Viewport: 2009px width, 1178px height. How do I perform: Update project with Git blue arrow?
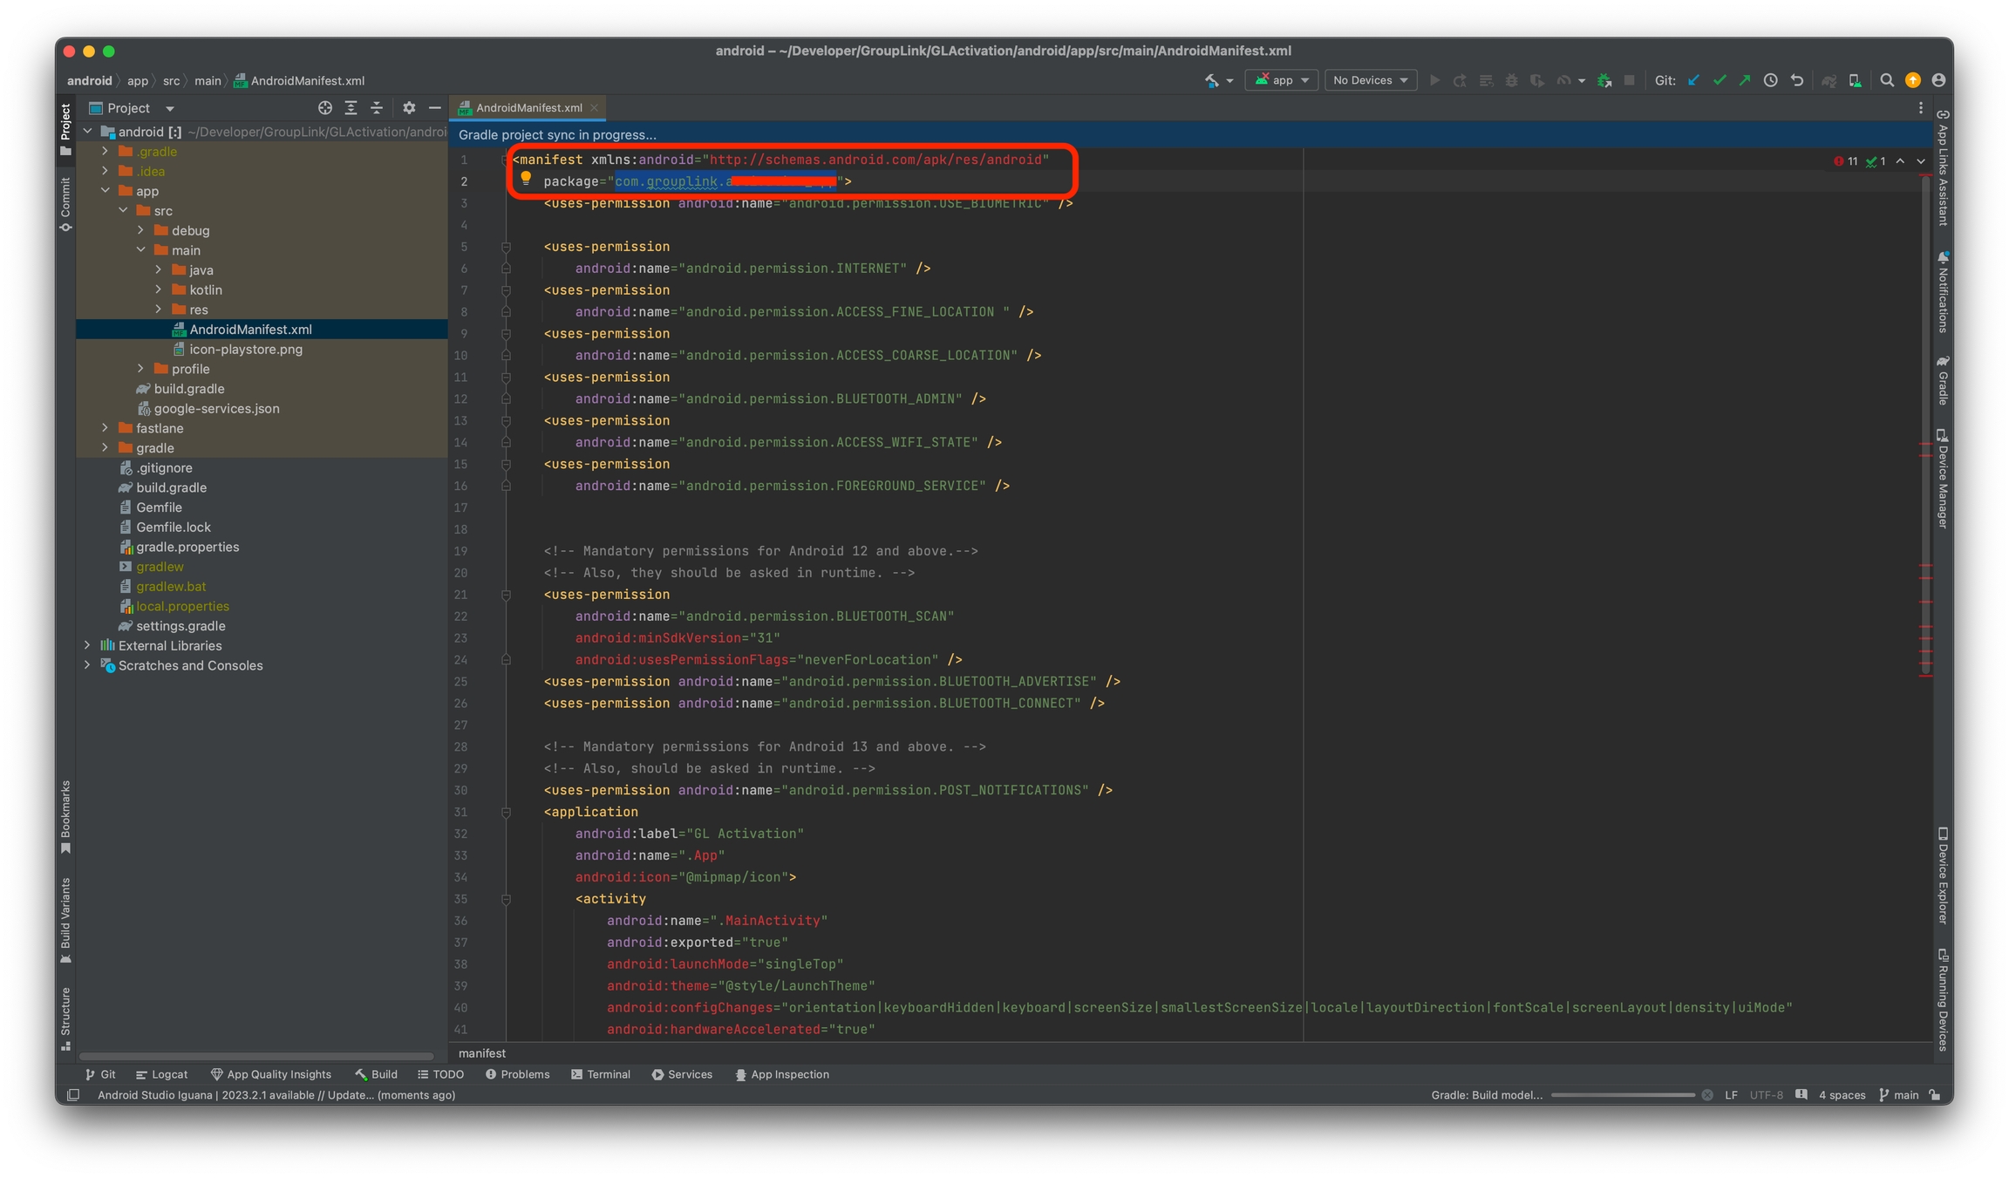(x=1693, y=80)
